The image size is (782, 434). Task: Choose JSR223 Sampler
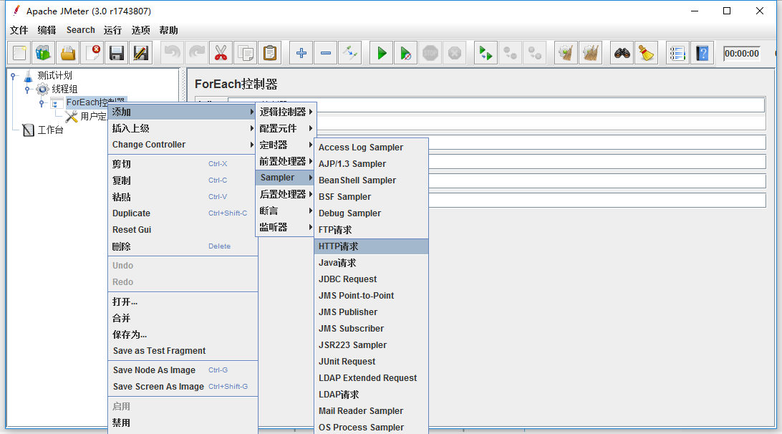(x=371, y=345)
